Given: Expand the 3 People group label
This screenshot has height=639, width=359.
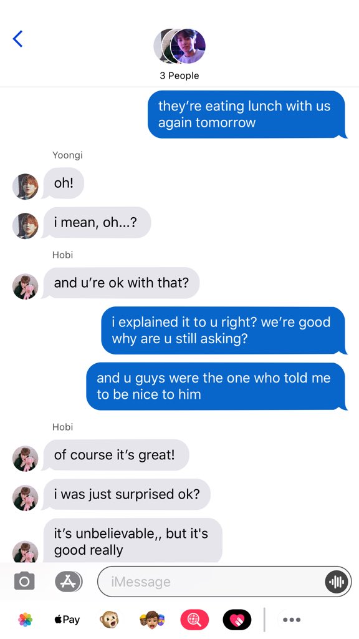Looking at the screenshot, I should pos(179,76).
